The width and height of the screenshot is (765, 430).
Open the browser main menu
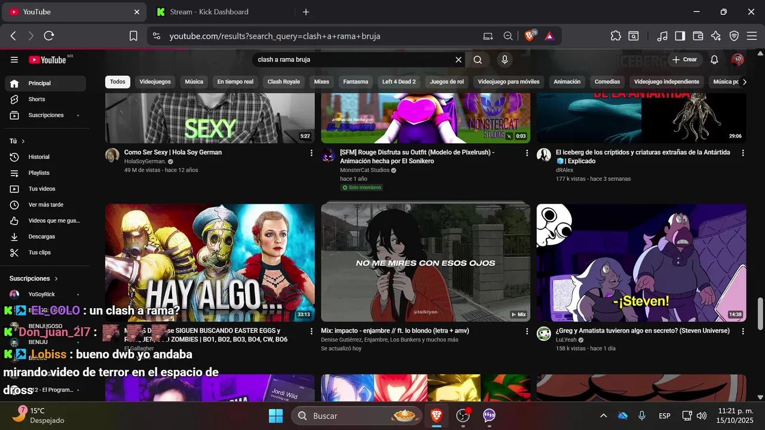click(752, 36)
